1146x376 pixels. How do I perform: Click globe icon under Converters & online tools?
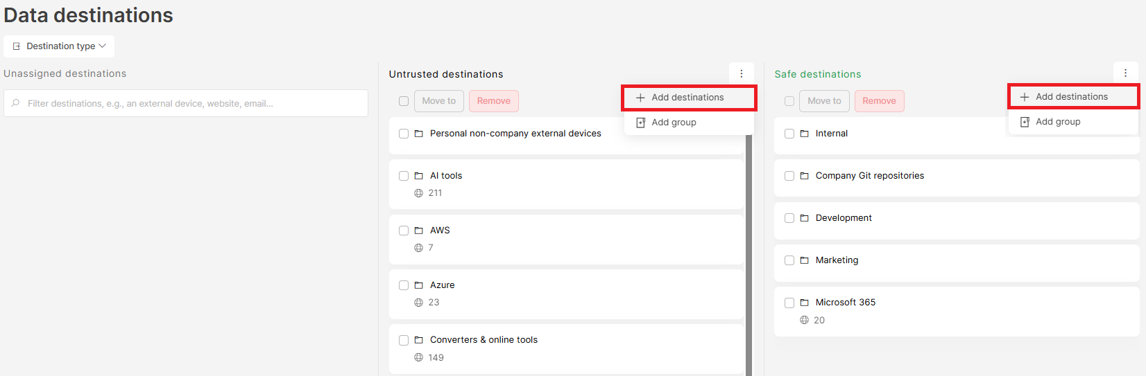click(418, 357)
